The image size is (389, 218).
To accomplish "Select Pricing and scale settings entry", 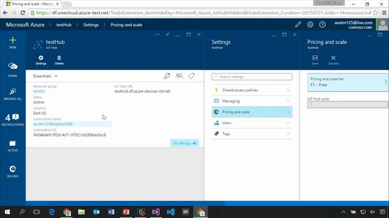I will 252,112.
